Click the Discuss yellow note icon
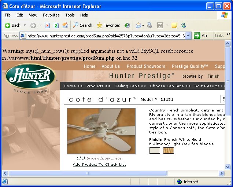Image resolution: width=233 pixels, height=187 pixels. tap(174, 25)
